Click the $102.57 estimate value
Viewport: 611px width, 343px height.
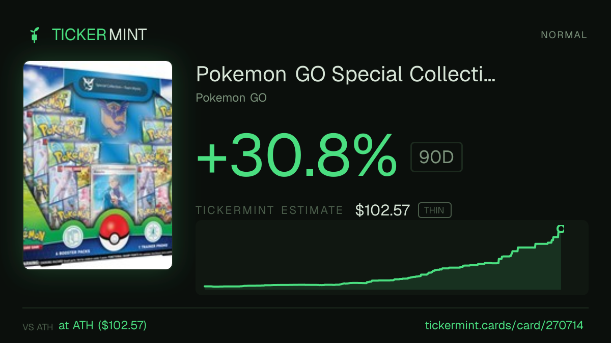point(383,210)
